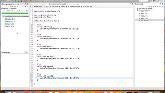Select test11 in JUnit results
The height and width of the screenshot is (93, 165).
(x=10, y=20)
